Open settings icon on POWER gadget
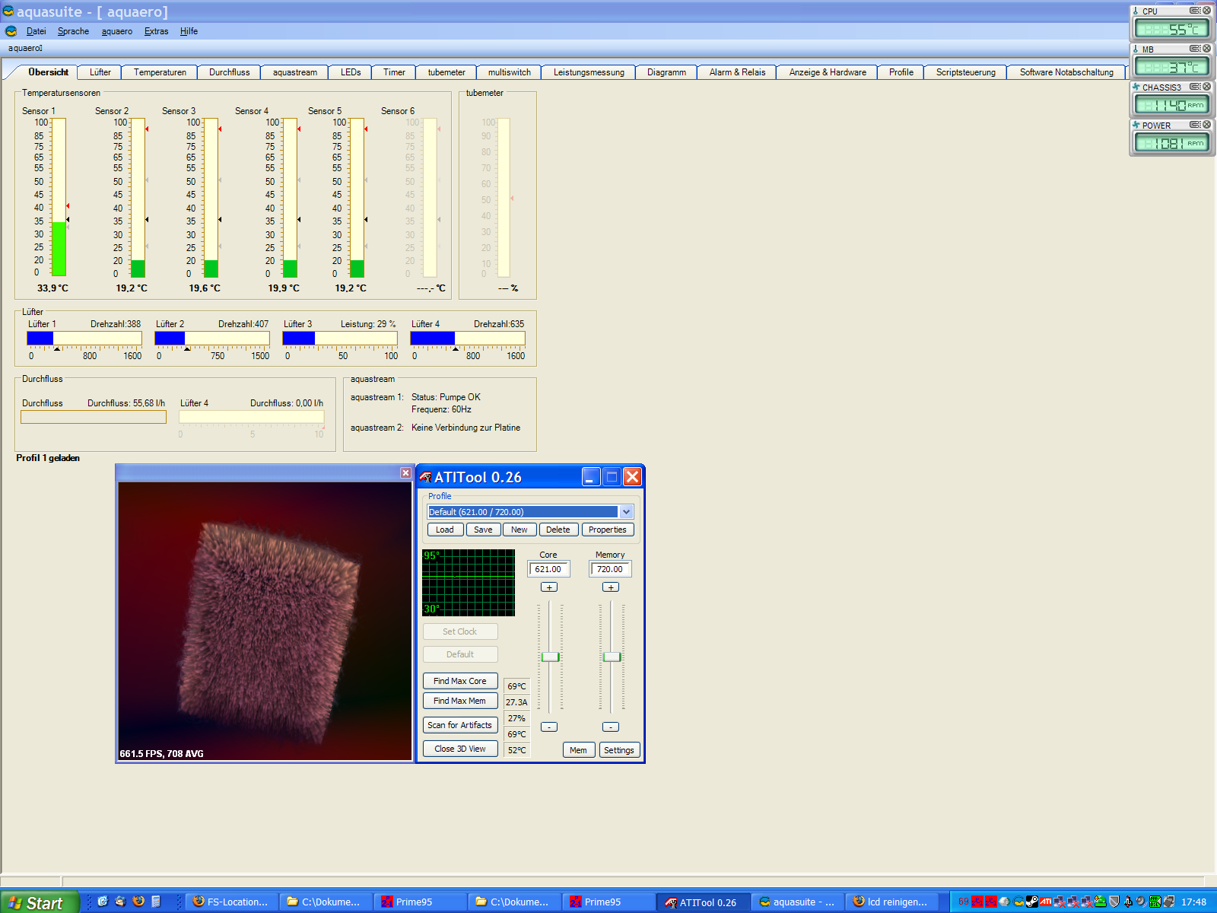The image size is (1217, 913). tap(1196, 125)
